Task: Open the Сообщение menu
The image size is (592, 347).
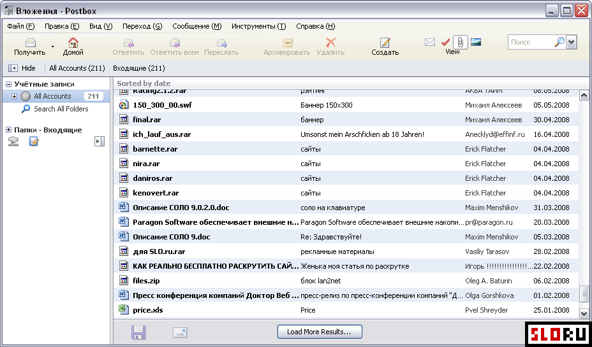Action: pos(196,26)
